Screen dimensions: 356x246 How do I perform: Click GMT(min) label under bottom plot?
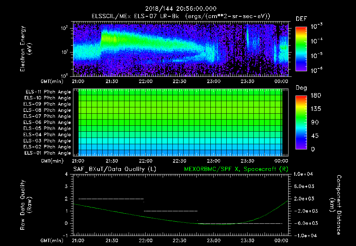pos(52,240)
